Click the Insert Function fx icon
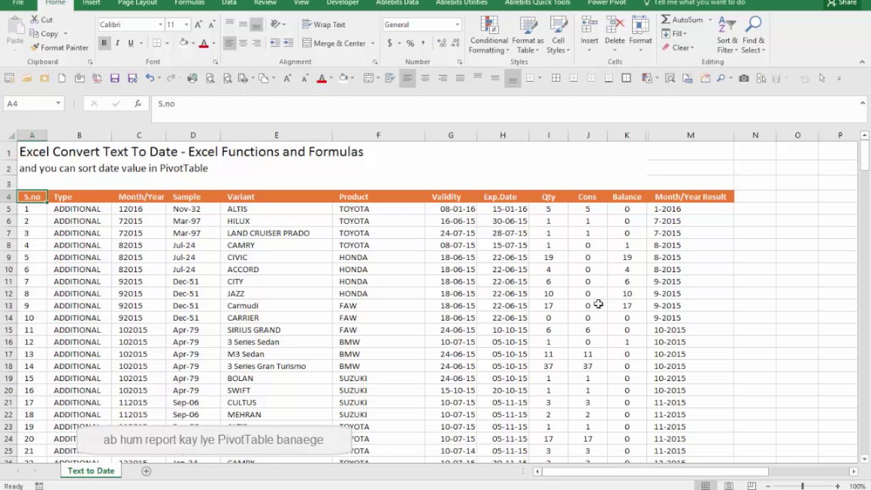The width and height of the screenshot is (871, 490). [x=137, y=103]
